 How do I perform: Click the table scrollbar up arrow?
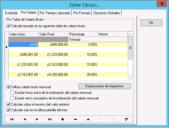tap(130, 35)
